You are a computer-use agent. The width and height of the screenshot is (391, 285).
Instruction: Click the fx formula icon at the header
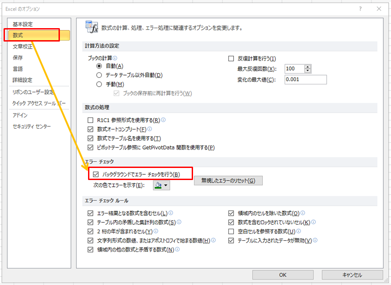(x=92, y=27)
